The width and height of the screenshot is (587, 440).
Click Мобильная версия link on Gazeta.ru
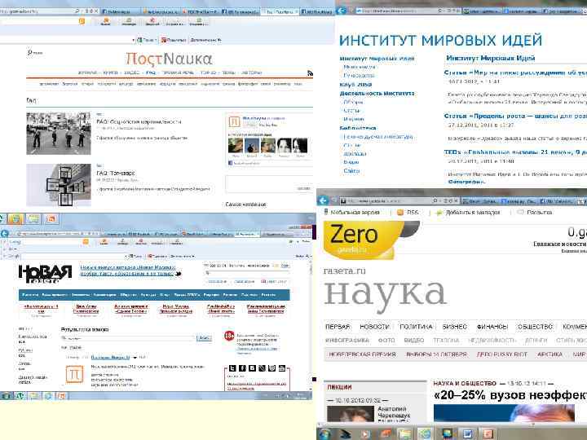tap(355, 212)
